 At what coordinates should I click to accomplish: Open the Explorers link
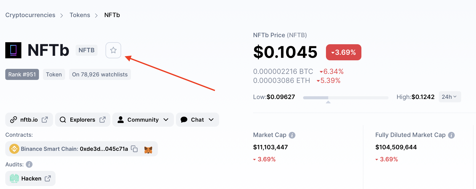[82, 120]
